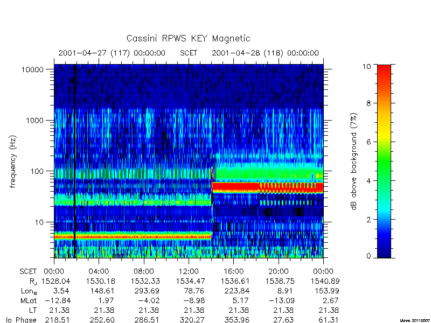Screen dimensions: 431x323
Task: Click RJ value 1536.61
Action: (x=235, y=281)
